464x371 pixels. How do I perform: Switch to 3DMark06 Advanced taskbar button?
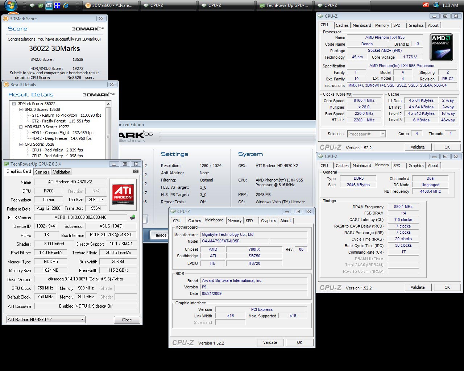(111, 5)
